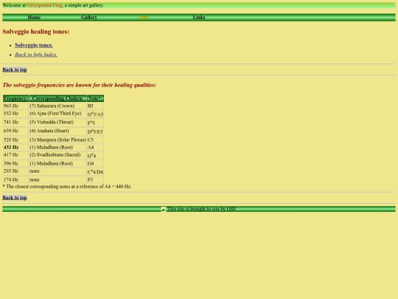Click the Solveggio tones link
Screen dimensions: 398x299
[x=34, y=45]
